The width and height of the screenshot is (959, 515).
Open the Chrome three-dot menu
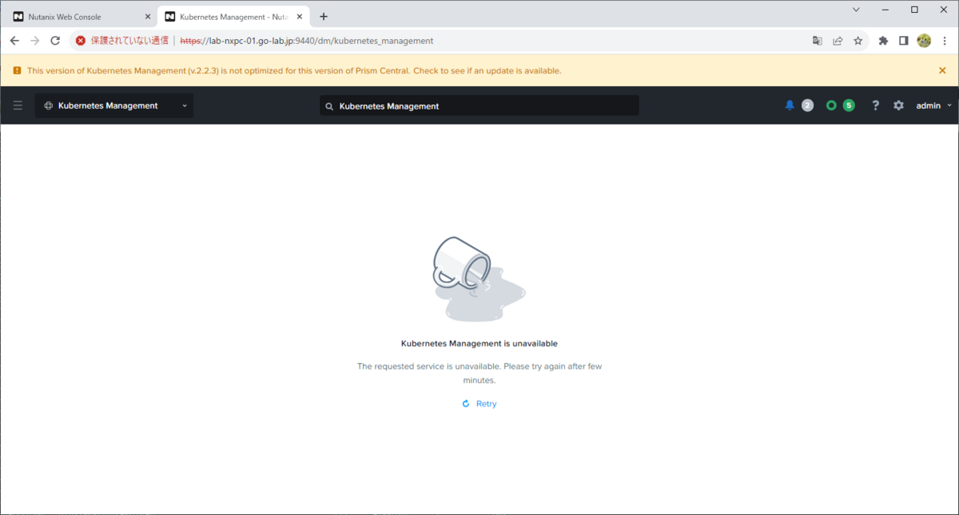tap(944, 41)
